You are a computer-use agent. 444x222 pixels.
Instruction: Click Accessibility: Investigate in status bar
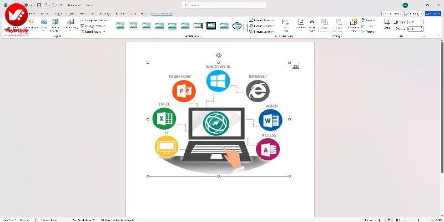pyautogui.click(x=118, y=220)
